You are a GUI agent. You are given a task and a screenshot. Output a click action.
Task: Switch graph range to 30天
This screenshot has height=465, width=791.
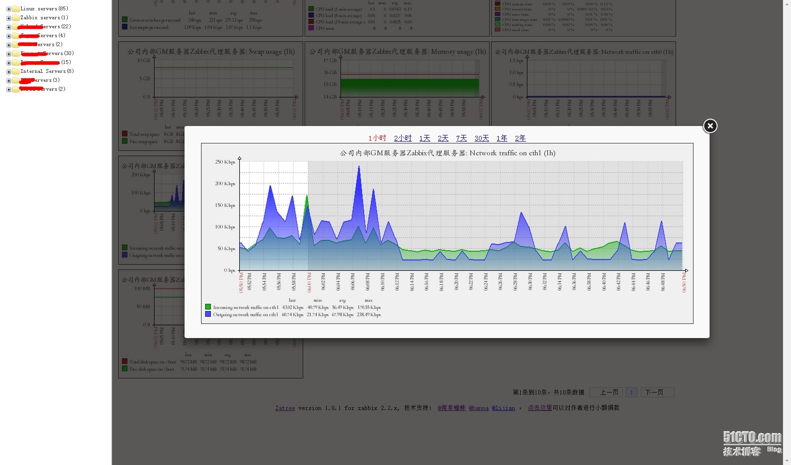[x=482, y=138]
